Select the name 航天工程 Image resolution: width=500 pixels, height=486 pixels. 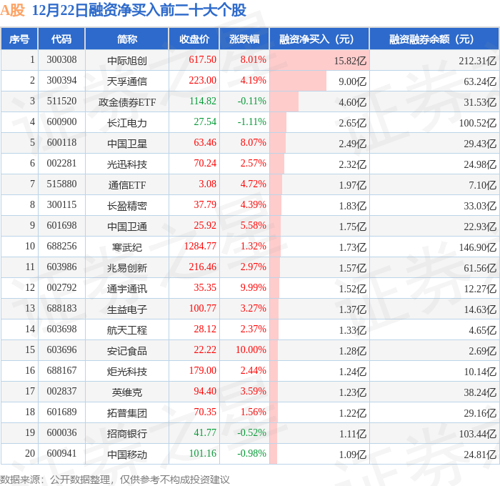(127, 330)
